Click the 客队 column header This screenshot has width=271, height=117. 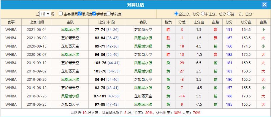143,22
